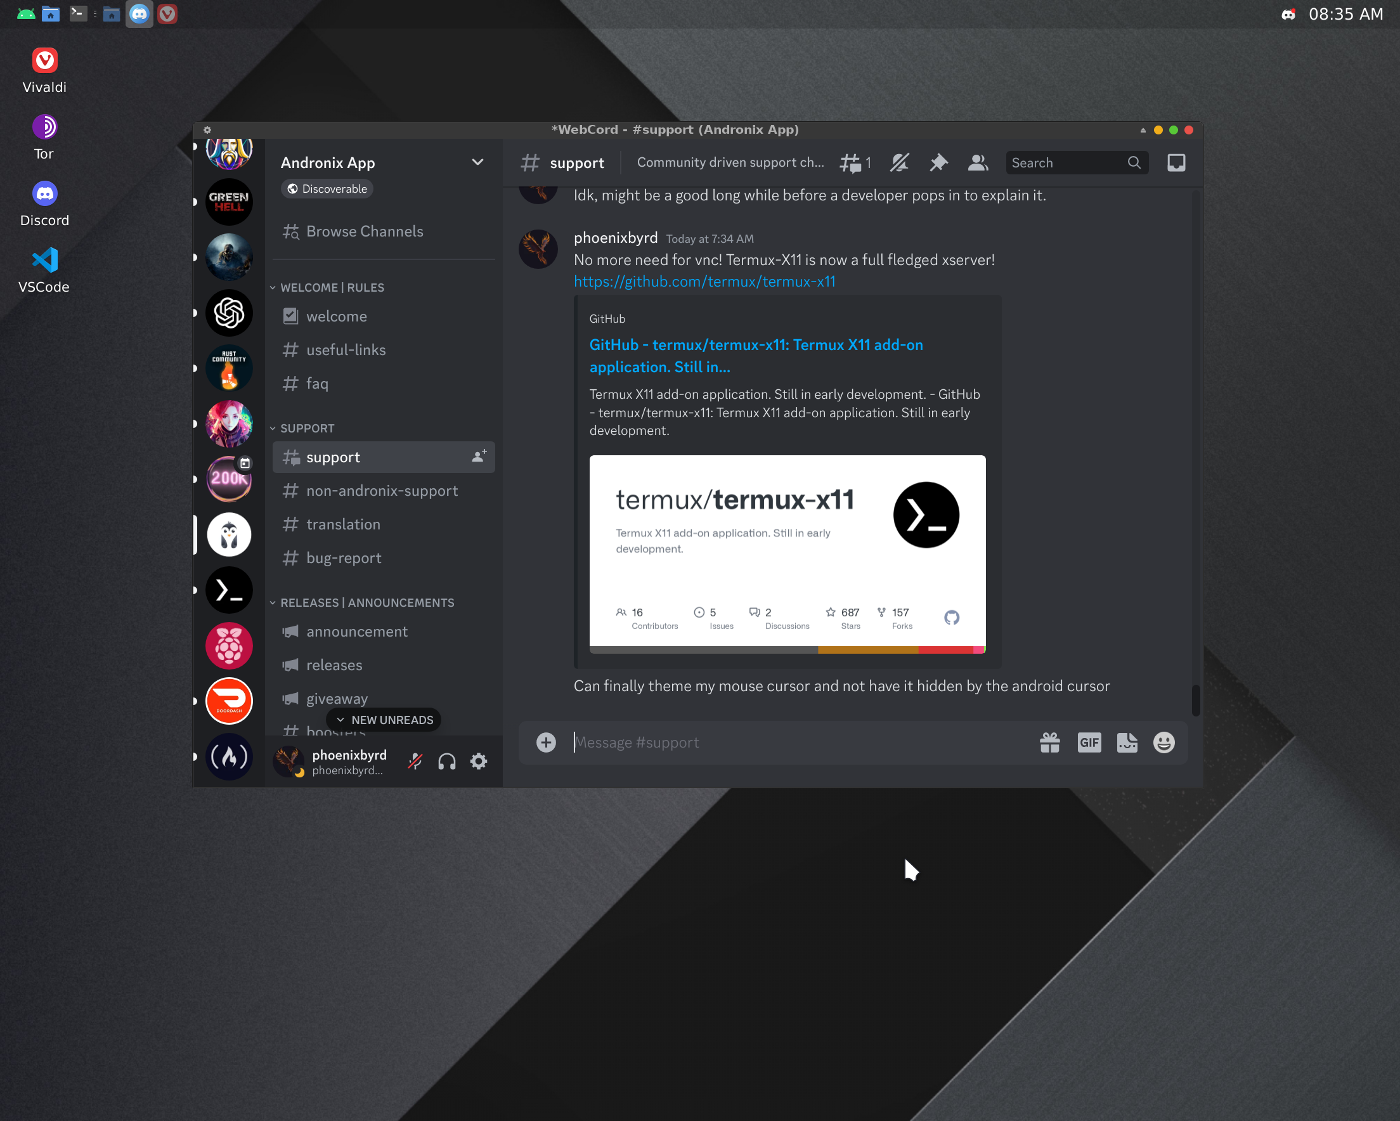Open the termux-x11 preview image
Image resolution: width=1400 pixels, height=1121 pixels.
click(x=787, y=554)
